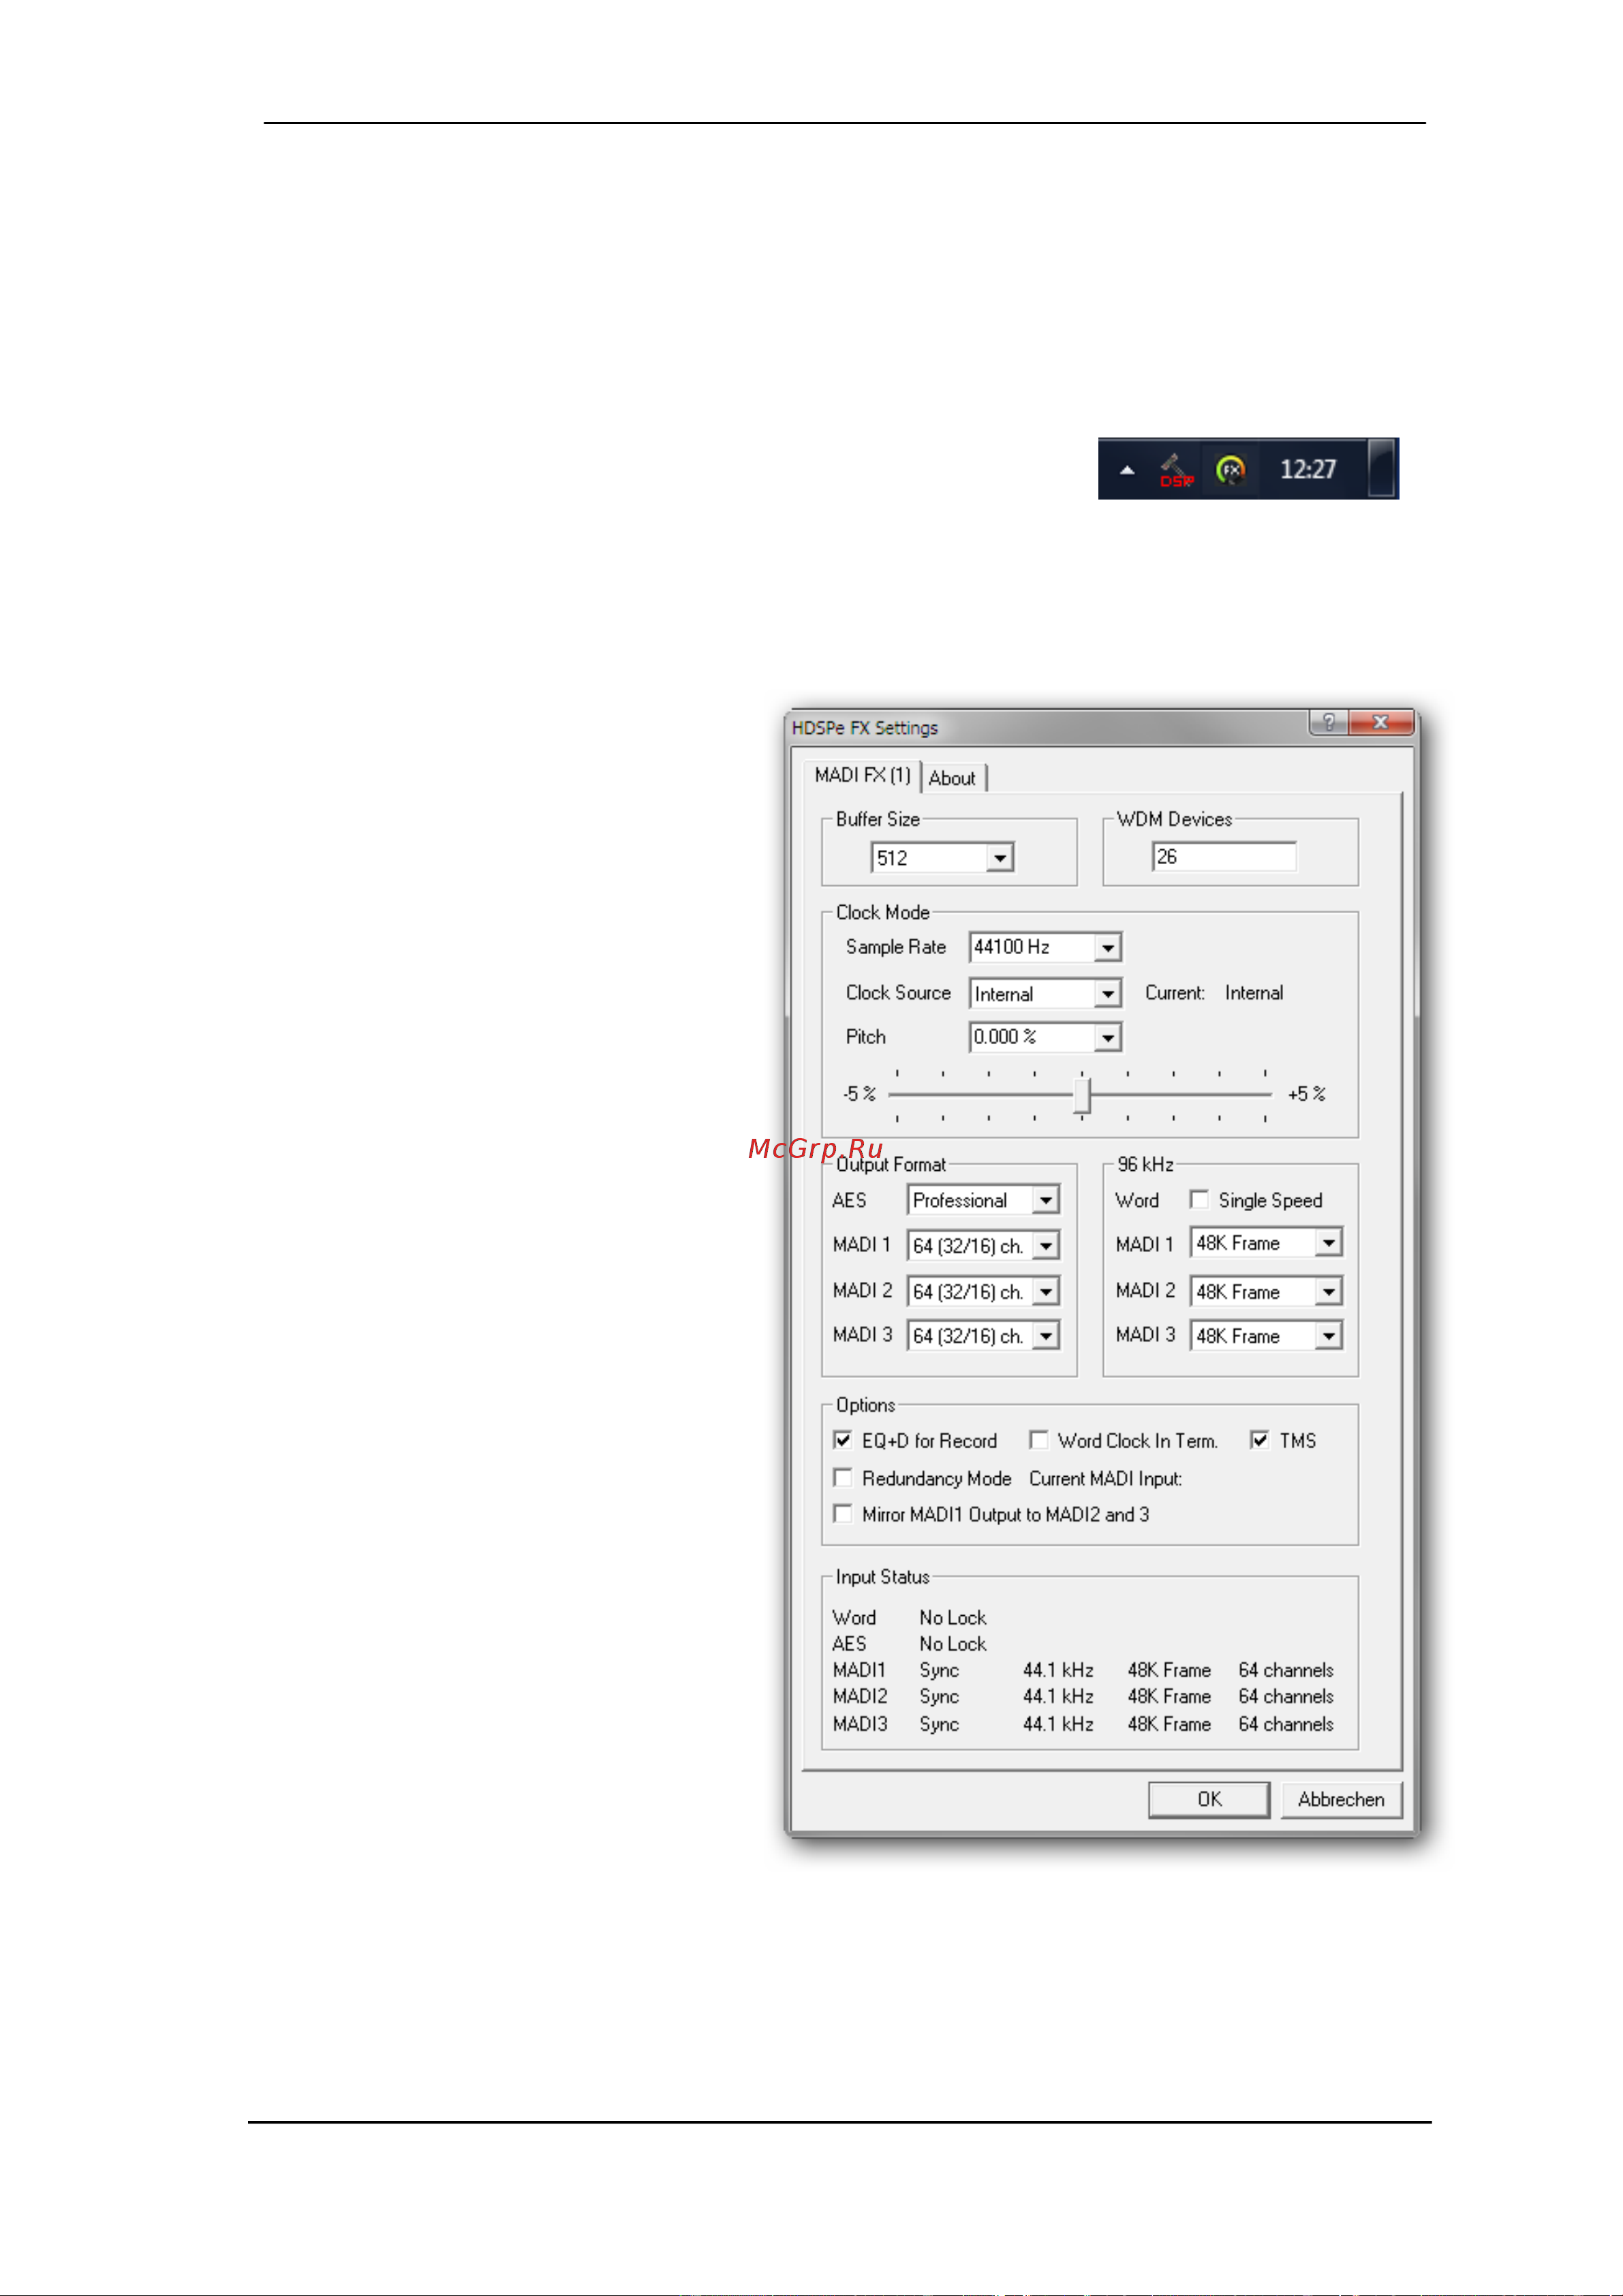This screenshot has width=1623, height=2296.
Task: Toggle the TMS checkbox
Action: pos(1260,1440)
